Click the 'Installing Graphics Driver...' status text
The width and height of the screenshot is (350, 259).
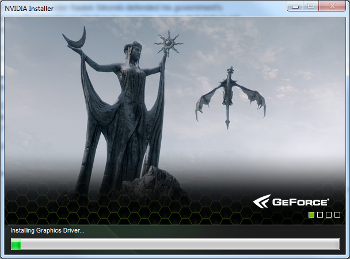click(x=48, y=230)
